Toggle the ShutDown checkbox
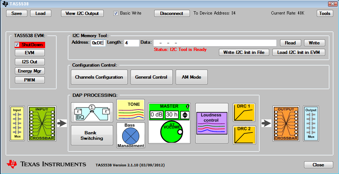The width and height of the screenshot is (339, 174). coord(17,44)
